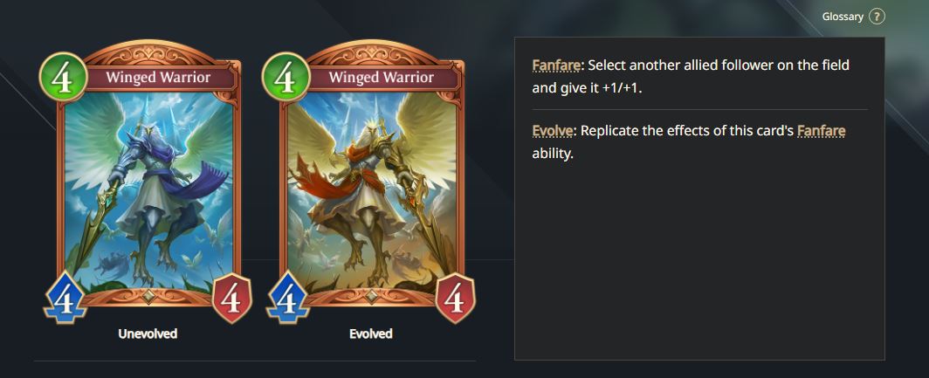Click the Evolved label below the card
Image resolution: width=929 pixels, height=378 pixels.
point(371,333)
